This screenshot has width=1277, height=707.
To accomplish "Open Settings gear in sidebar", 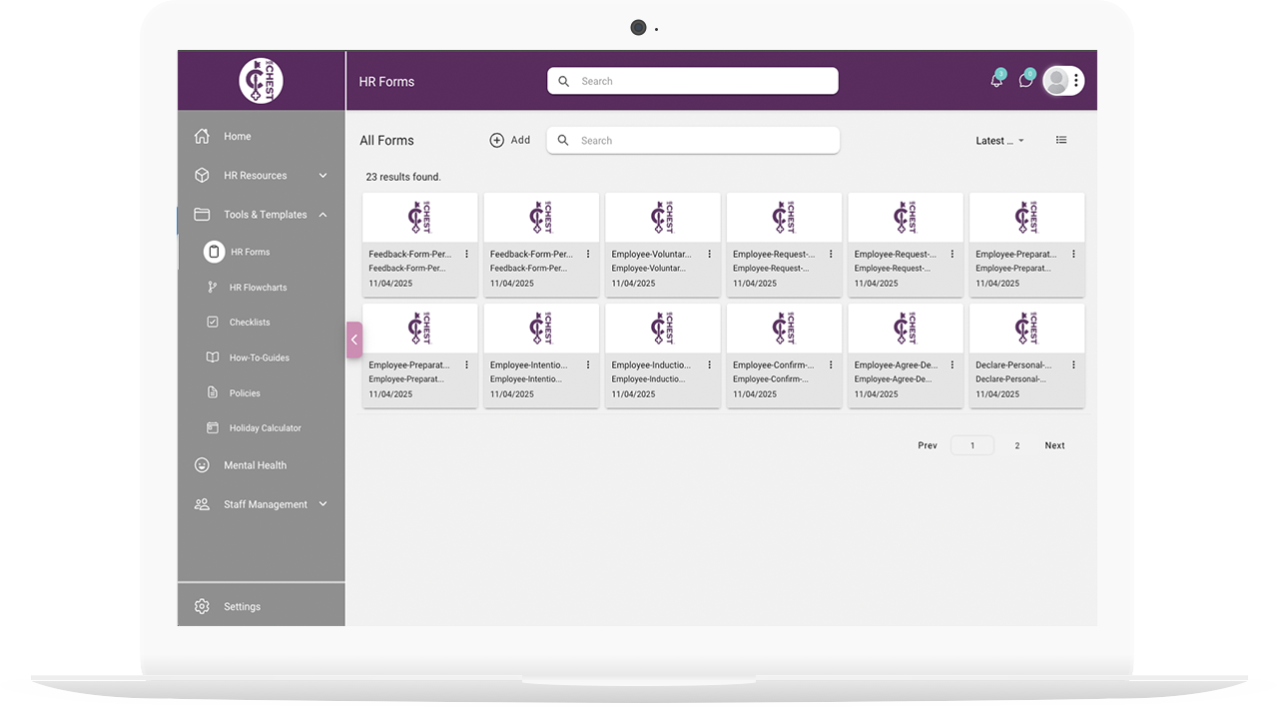I will pos(202,606).
